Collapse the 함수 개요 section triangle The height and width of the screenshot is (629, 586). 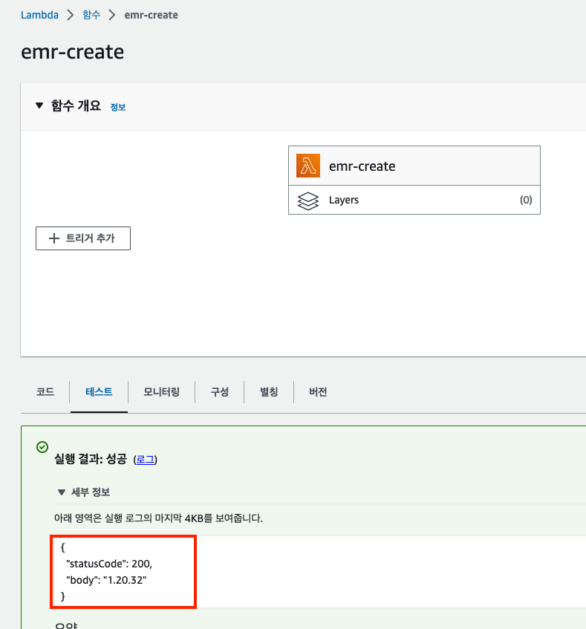(39, 105)
